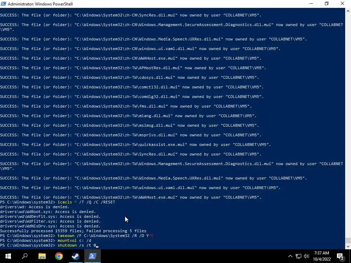Open the network status tray icon
351x263 pixels.
[298, 256]
